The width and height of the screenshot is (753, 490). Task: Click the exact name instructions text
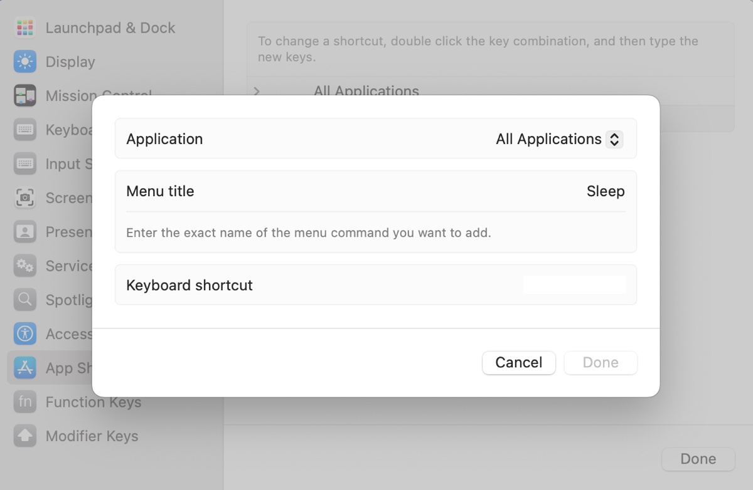tap(309, 232)
